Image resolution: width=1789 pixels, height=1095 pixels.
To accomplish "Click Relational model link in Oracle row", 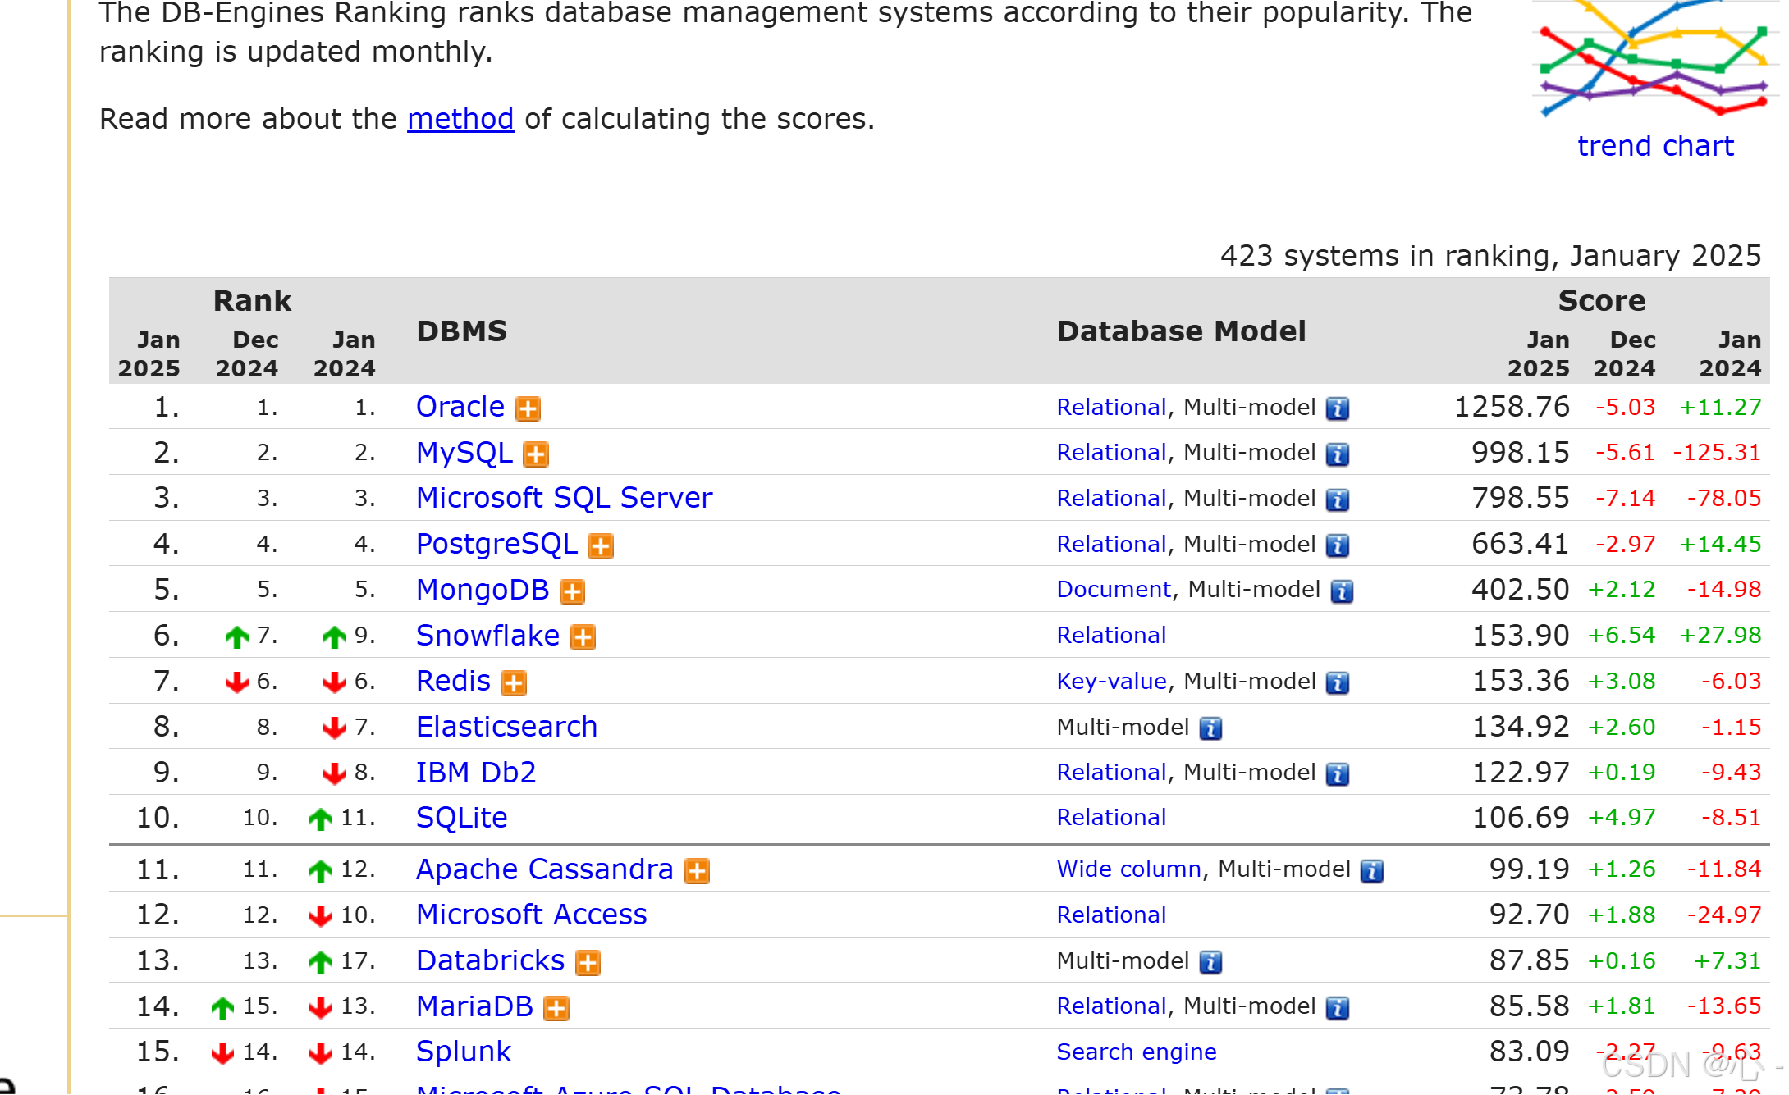I will [x=1111, y=407].
